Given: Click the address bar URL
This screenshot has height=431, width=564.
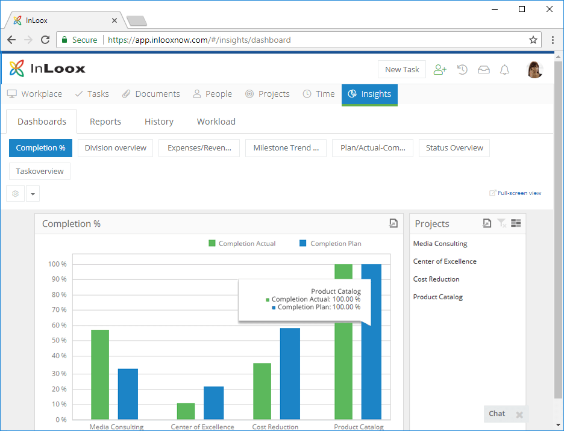Looking at the screenshot, I should (x=199, y=40).
